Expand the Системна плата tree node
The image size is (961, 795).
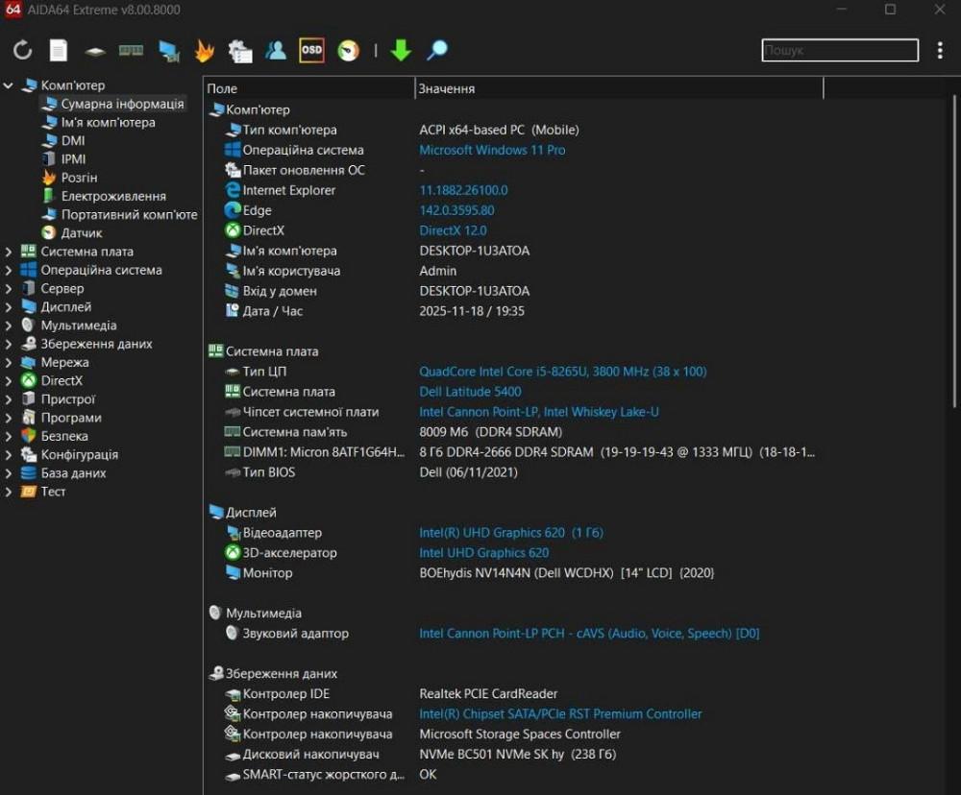click(9, 252)
